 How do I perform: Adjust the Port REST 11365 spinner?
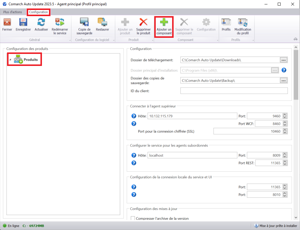click(285, 163)
